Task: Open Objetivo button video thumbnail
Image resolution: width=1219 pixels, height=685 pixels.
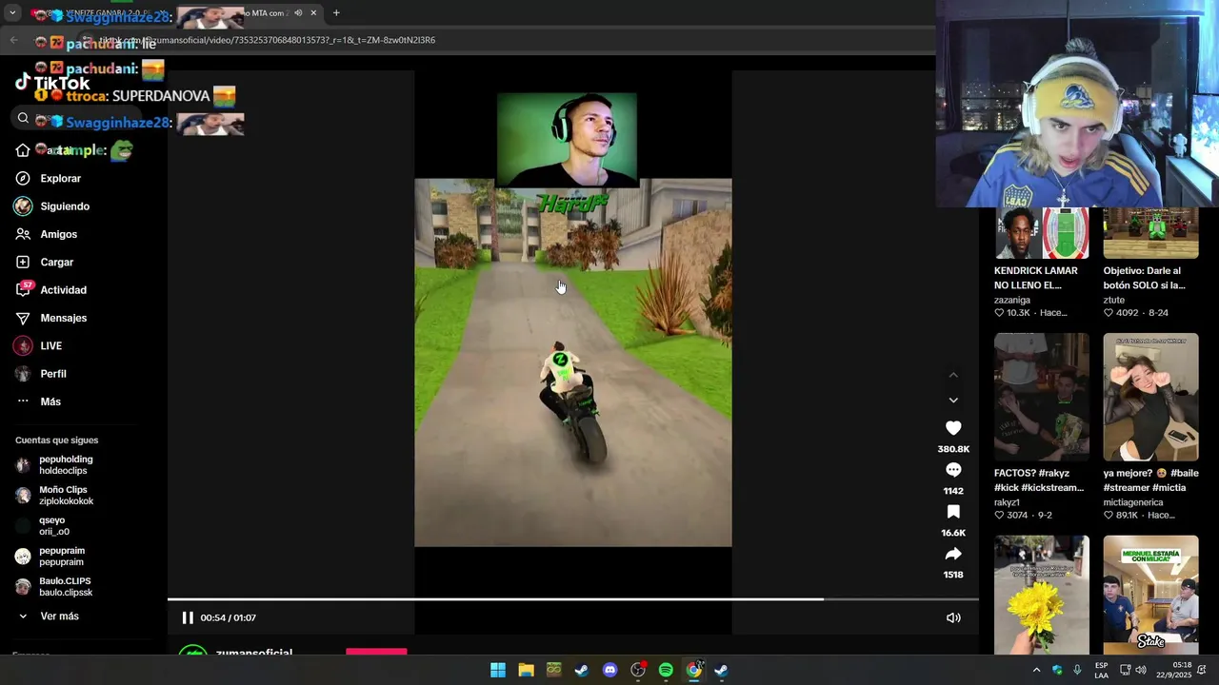Action: coord(1150,233)
